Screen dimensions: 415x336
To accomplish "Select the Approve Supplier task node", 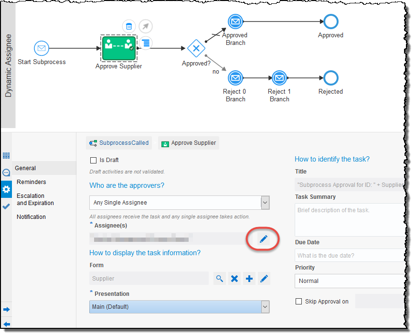I will pyautogui.click(x=119, y=47).
